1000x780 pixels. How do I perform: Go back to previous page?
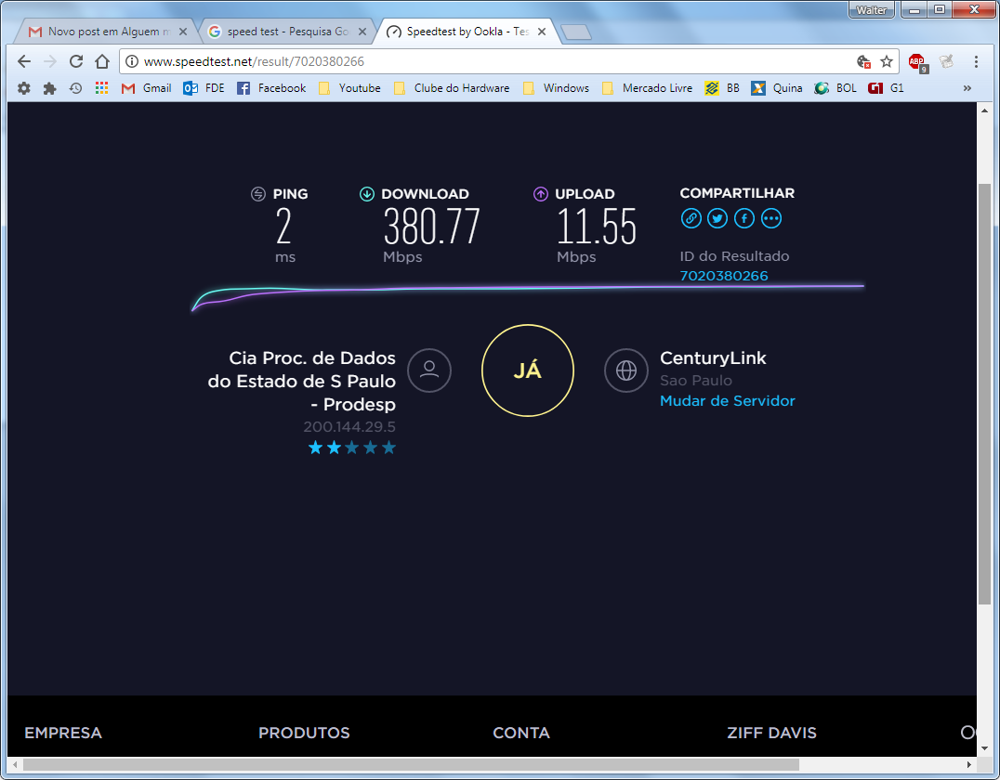click(24, 61)
